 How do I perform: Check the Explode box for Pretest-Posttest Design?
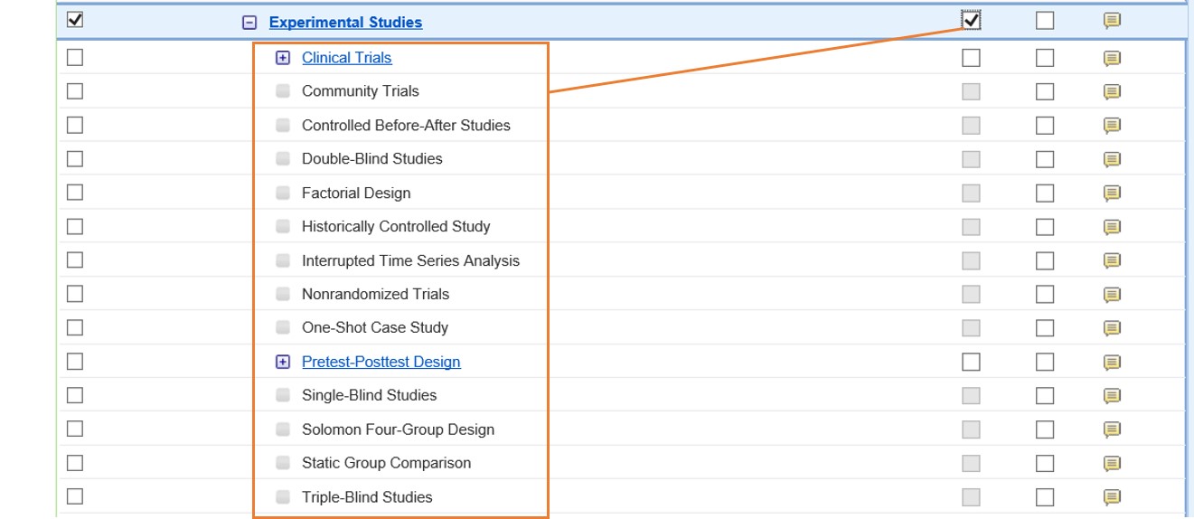pos(971,362)
